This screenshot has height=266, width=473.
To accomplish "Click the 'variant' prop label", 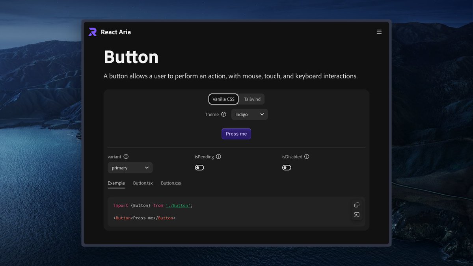I will coord(114,156).
